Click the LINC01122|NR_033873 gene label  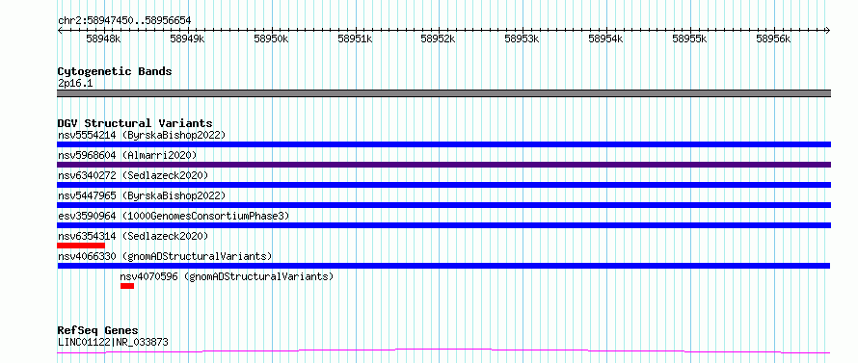(x=113, y=342)
